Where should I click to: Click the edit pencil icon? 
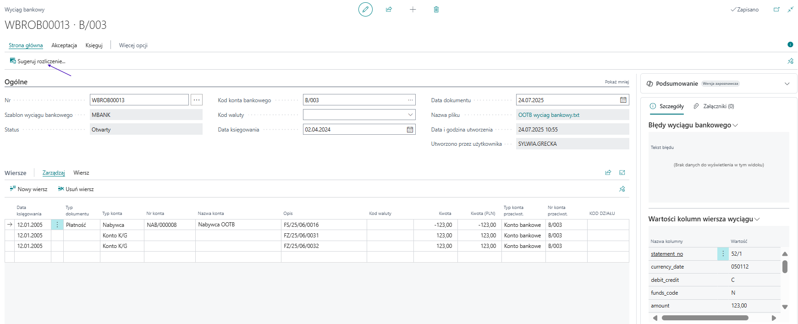[x=365, y=9]
